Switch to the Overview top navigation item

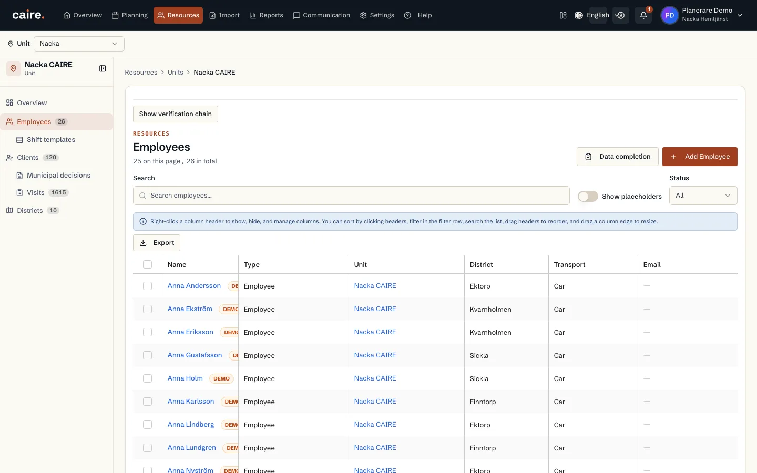[x=83, y=15]
